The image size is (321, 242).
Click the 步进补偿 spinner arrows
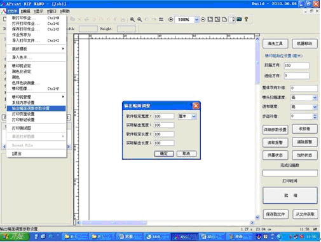(315, 116)
